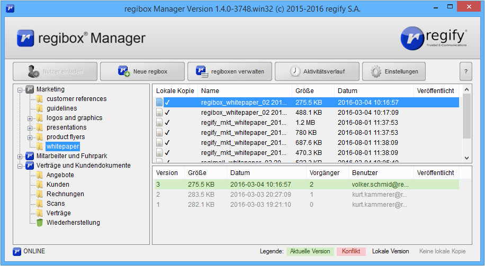
Task: Click the Version column header
Action: [x=169, y=173]
